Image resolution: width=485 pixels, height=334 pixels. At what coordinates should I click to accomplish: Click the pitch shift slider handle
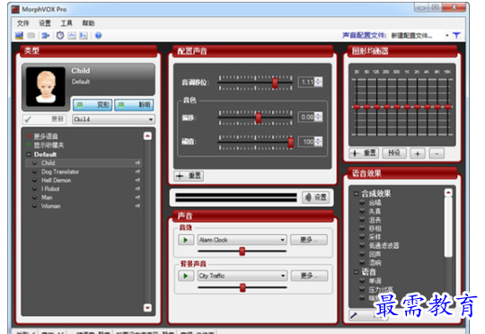pos(275,83)
